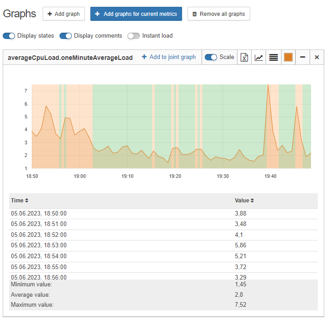Select row 05.06.2023, 18:55:00
Screen dimensions: 331x319
[163, 267]
